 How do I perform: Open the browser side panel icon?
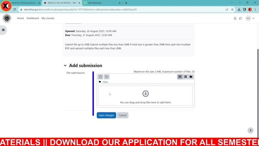pos(244,9)
